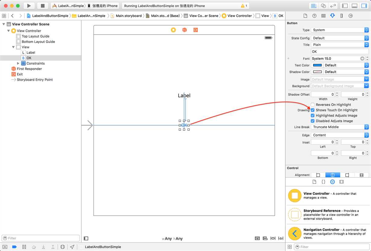371x251 pixels.
Task: Open the Connections inspector
Action: [x=351, y=16]
